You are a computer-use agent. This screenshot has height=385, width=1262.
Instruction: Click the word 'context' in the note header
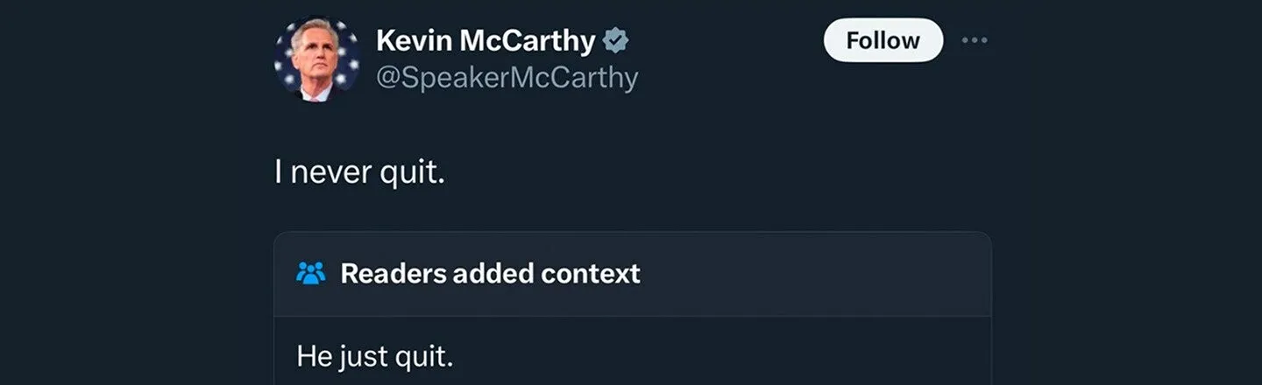pos(591,273)
